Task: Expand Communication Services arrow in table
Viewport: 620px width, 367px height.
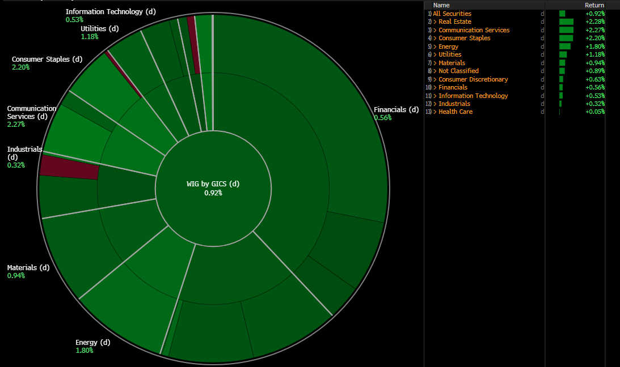Action: [435, 30]
